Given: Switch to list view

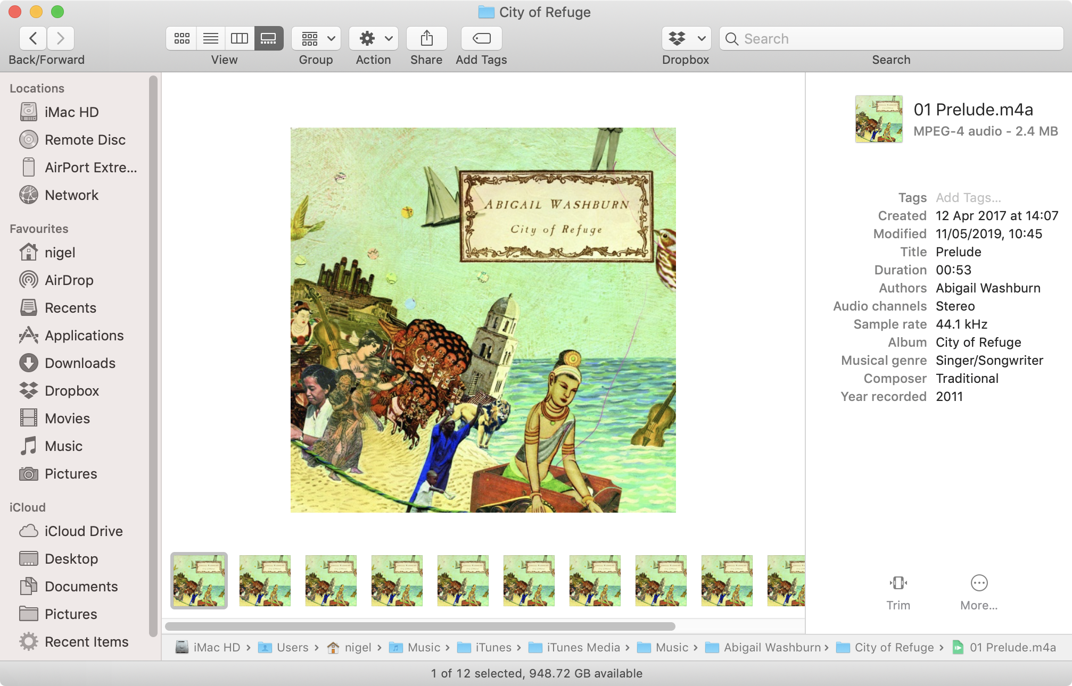Looking at the screenshot, I should tap(211, 38).
